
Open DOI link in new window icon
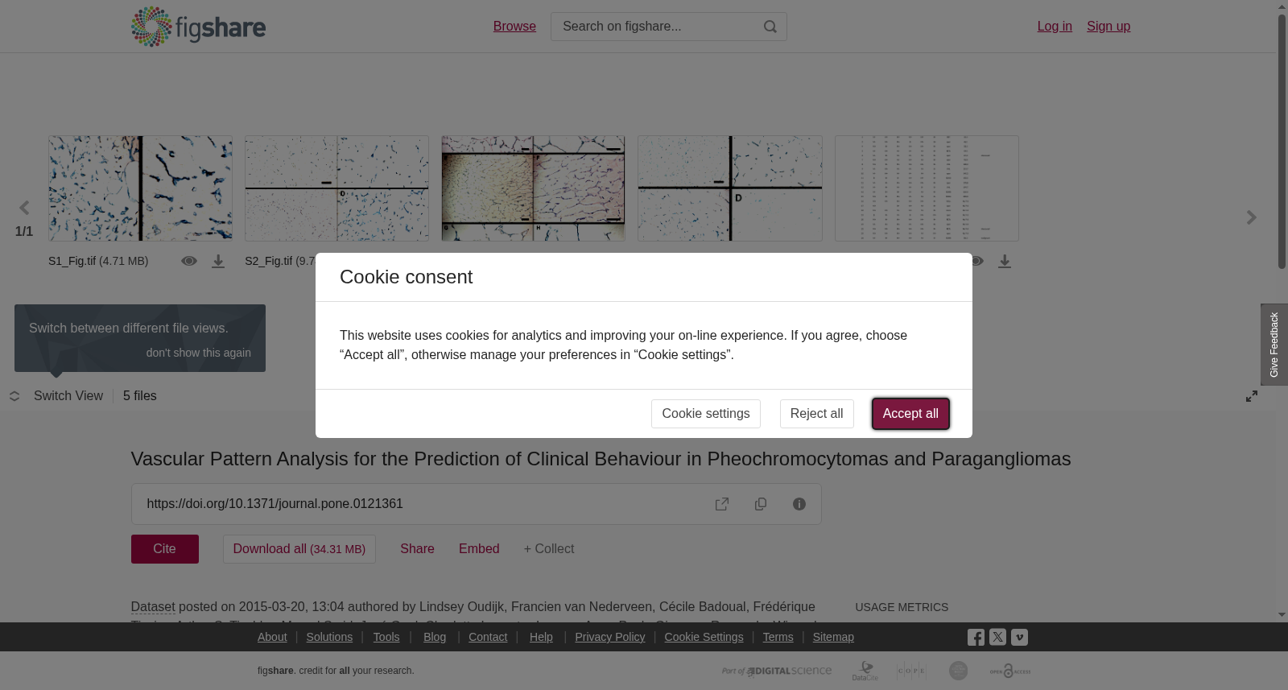pyautogui.click(x=722, y=504)
